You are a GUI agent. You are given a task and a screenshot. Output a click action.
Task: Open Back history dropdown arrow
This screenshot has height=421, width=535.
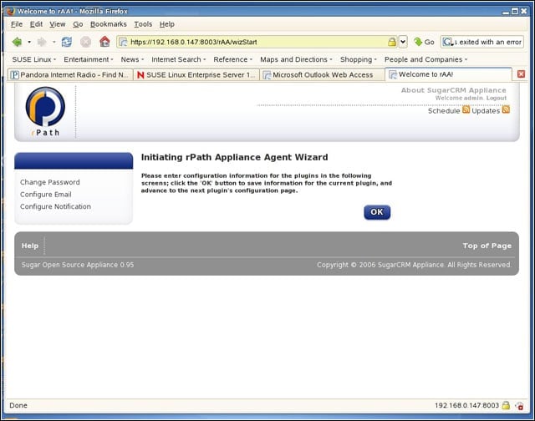(29, 42)
